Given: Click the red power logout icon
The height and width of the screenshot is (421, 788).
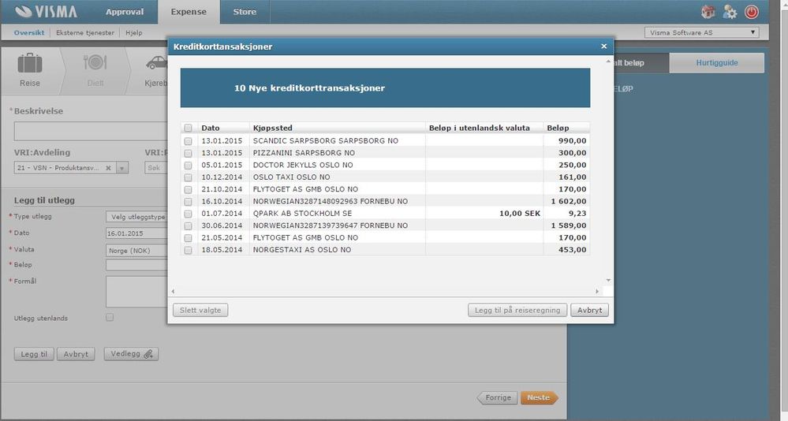Looking at the screenshot, I should click(x=752, y=12).
